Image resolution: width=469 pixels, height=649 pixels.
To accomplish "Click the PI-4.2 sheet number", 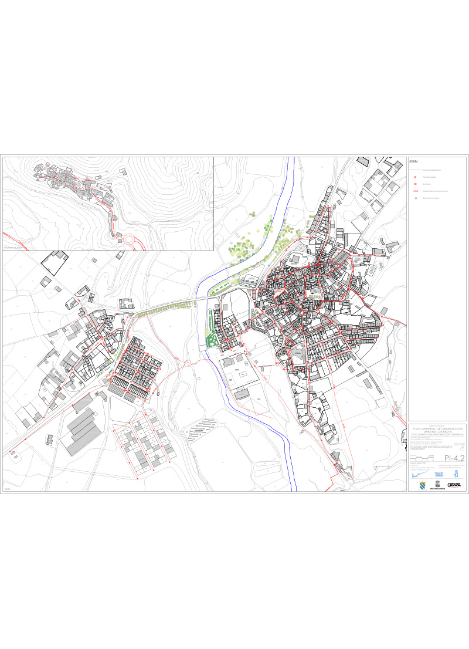I will click(x=454, y=458).
